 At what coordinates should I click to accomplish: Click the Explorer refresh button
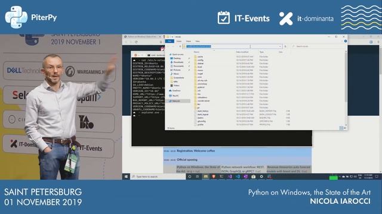tap(285, 46)
